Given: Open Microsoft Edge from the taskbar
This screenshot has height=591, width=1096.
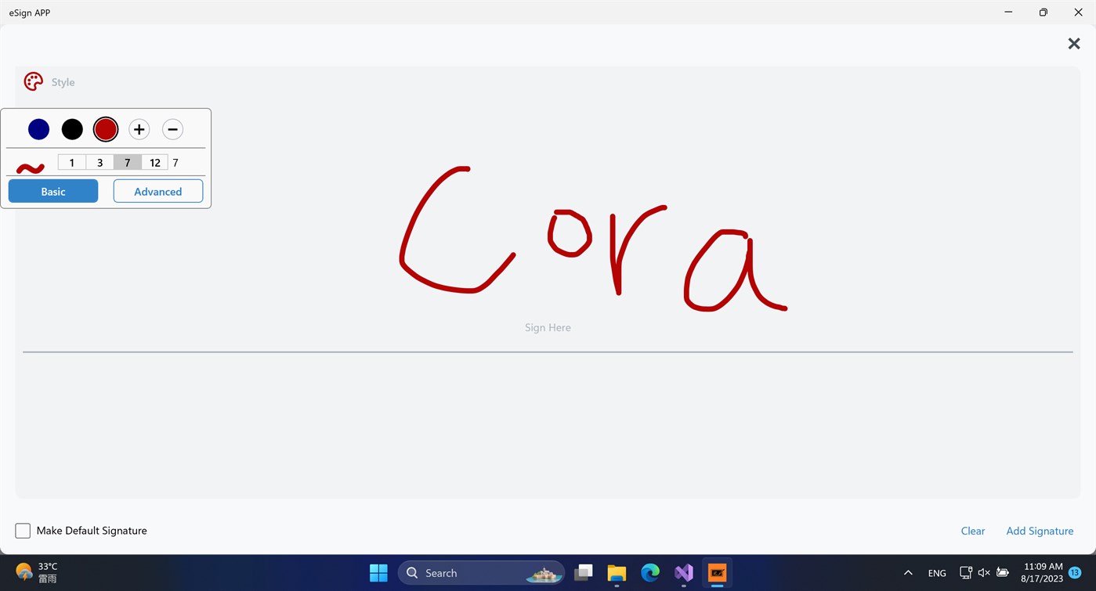Looking at the screenshot, I should [650, 572].
